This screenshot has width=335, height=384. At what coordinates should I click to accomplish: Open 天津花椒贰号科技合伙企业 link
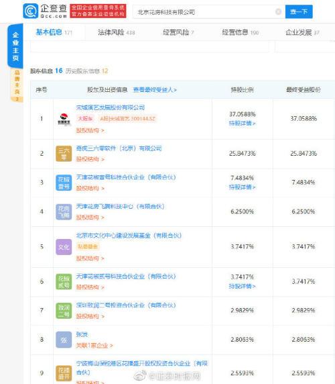pyautogui.click(x=126, y=277)
